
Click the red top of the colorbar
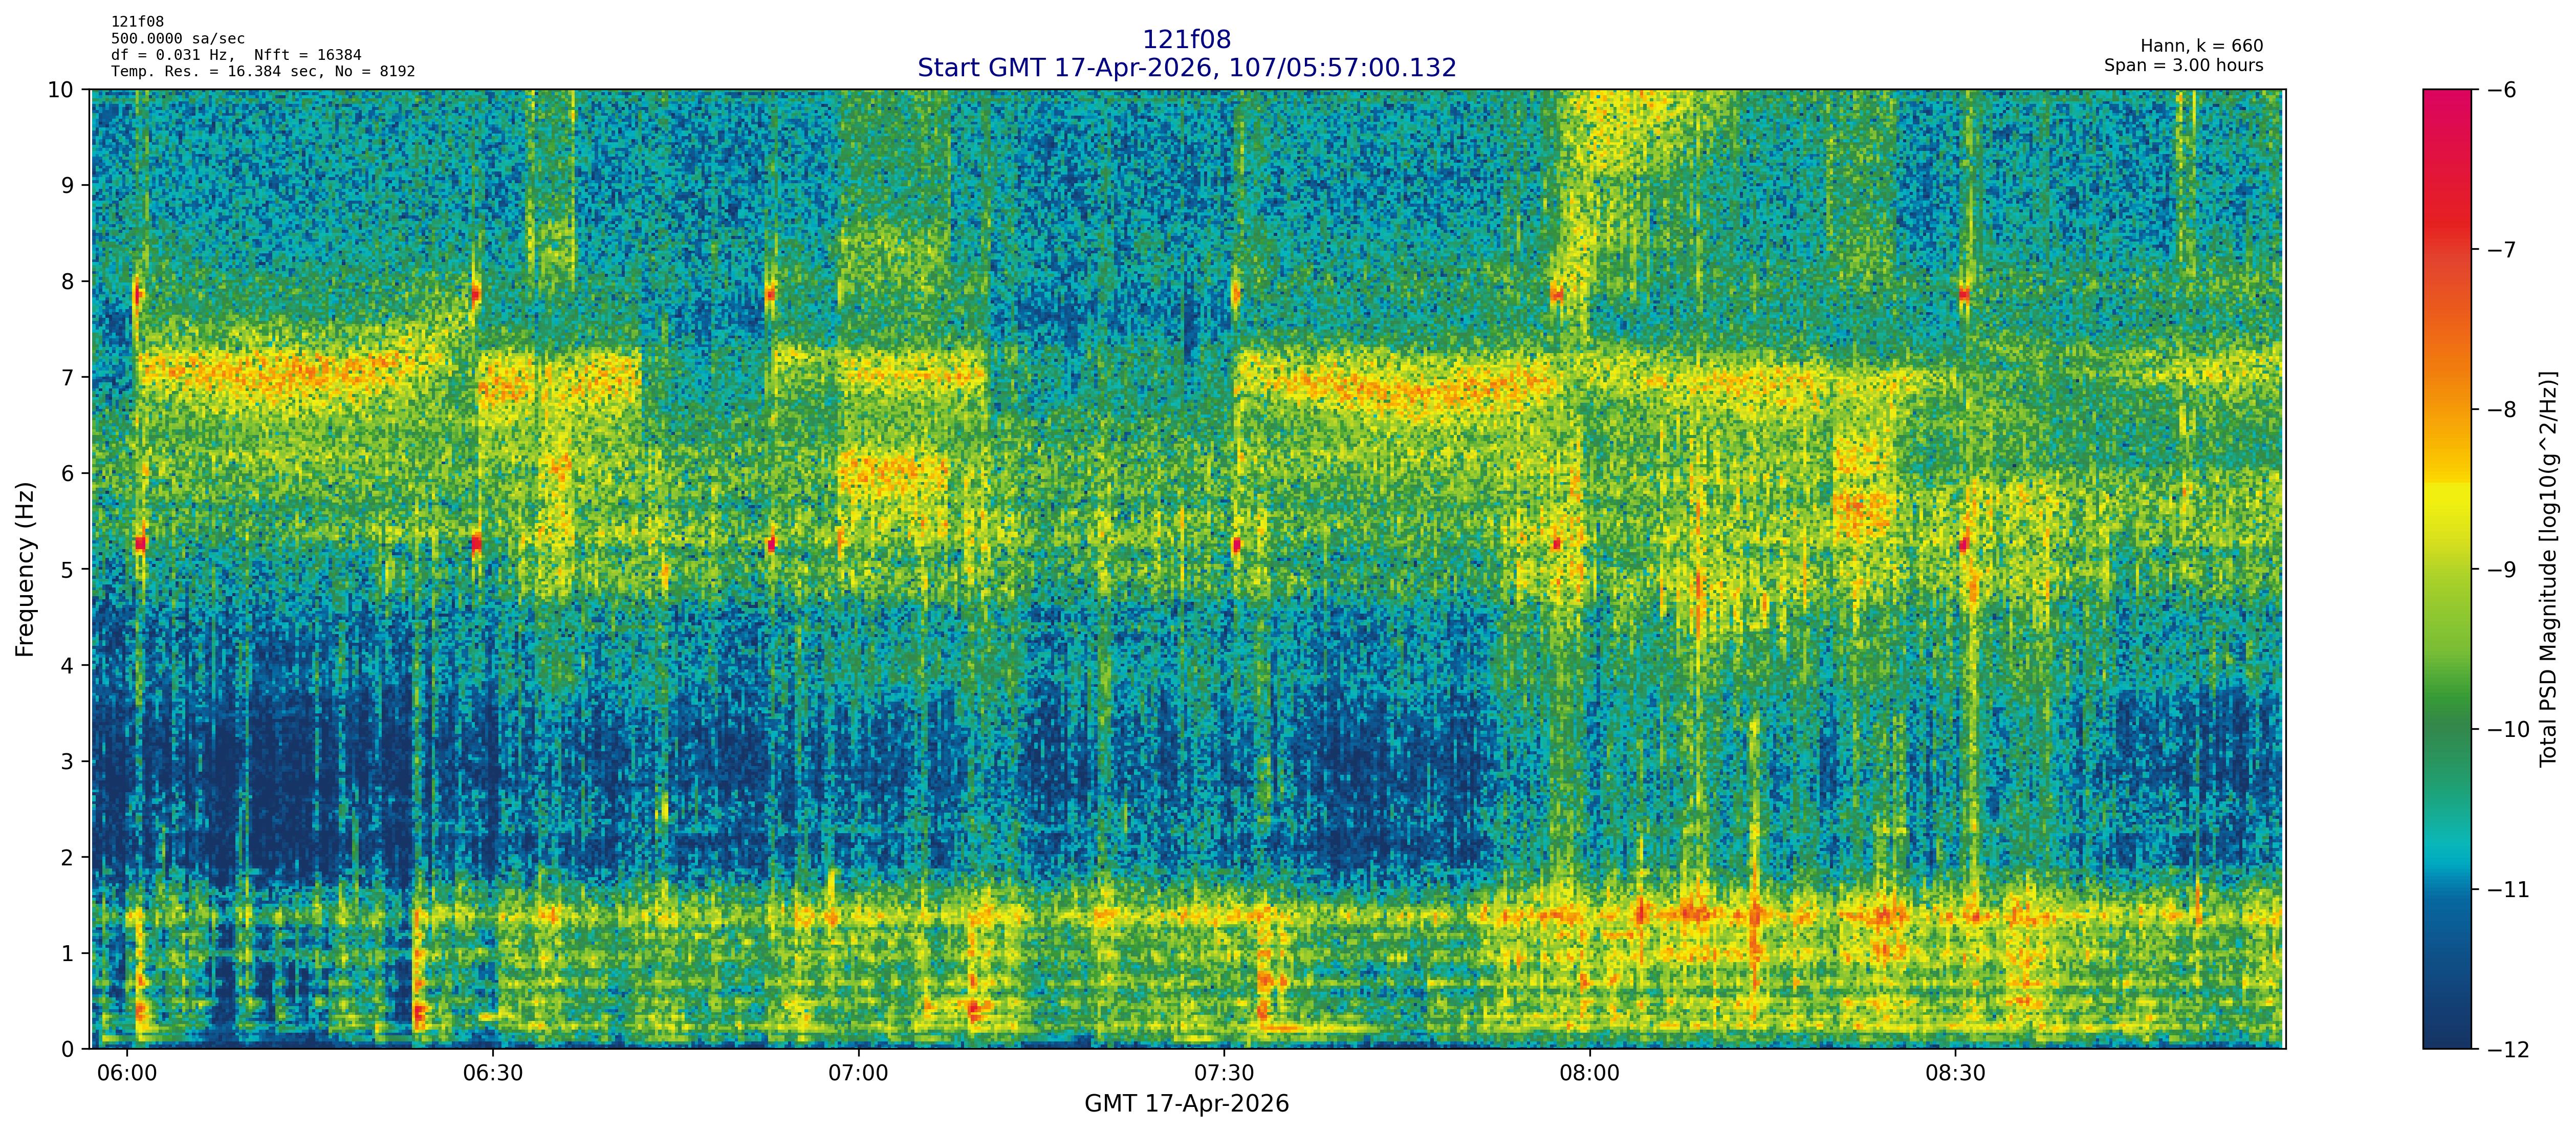point(2446,110)
